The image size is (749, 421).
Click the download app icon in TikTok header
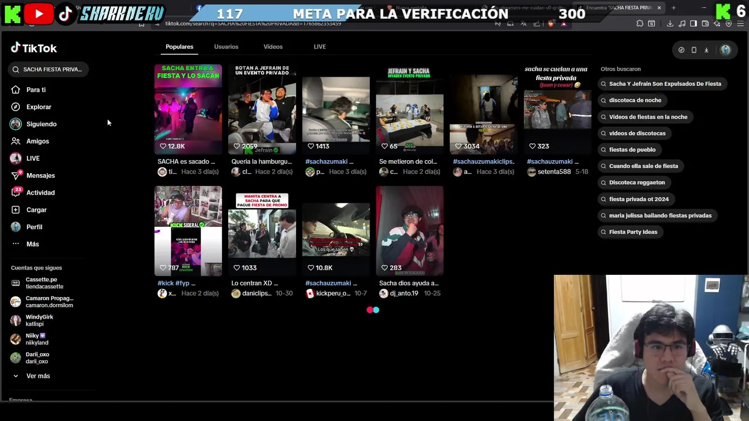point(706,50)
